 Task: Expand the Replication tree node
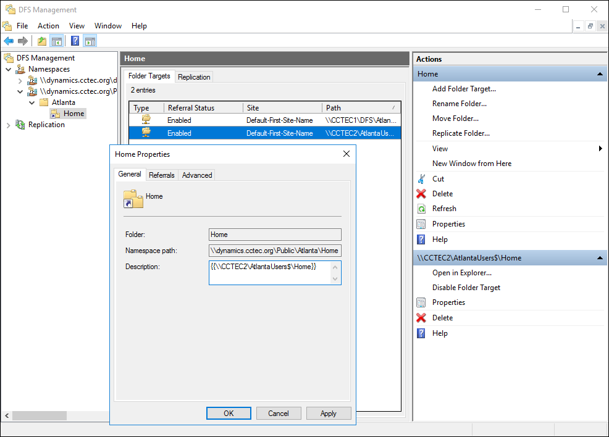(x=9, y=125)
